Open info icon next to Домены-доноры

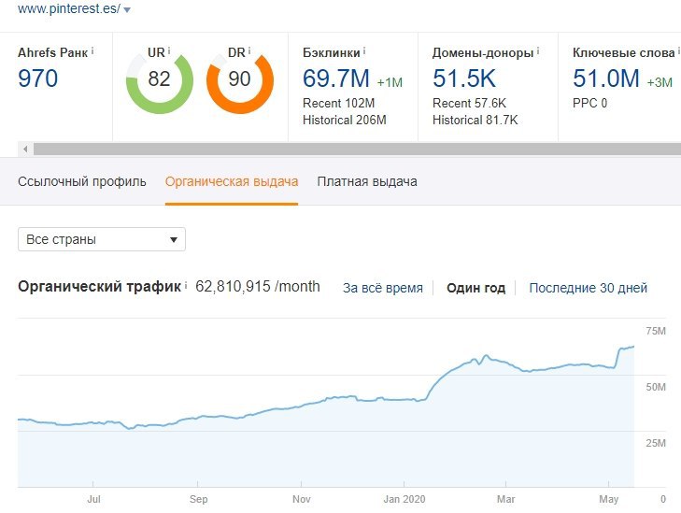tap(538, 51)
